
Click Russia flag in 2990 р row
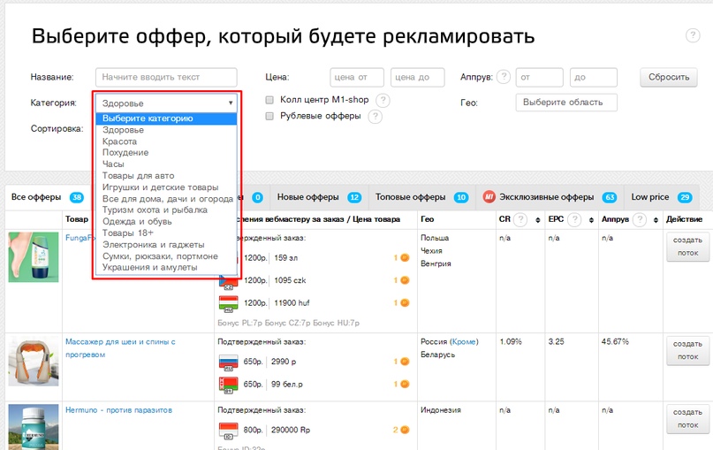pos(228,362)
